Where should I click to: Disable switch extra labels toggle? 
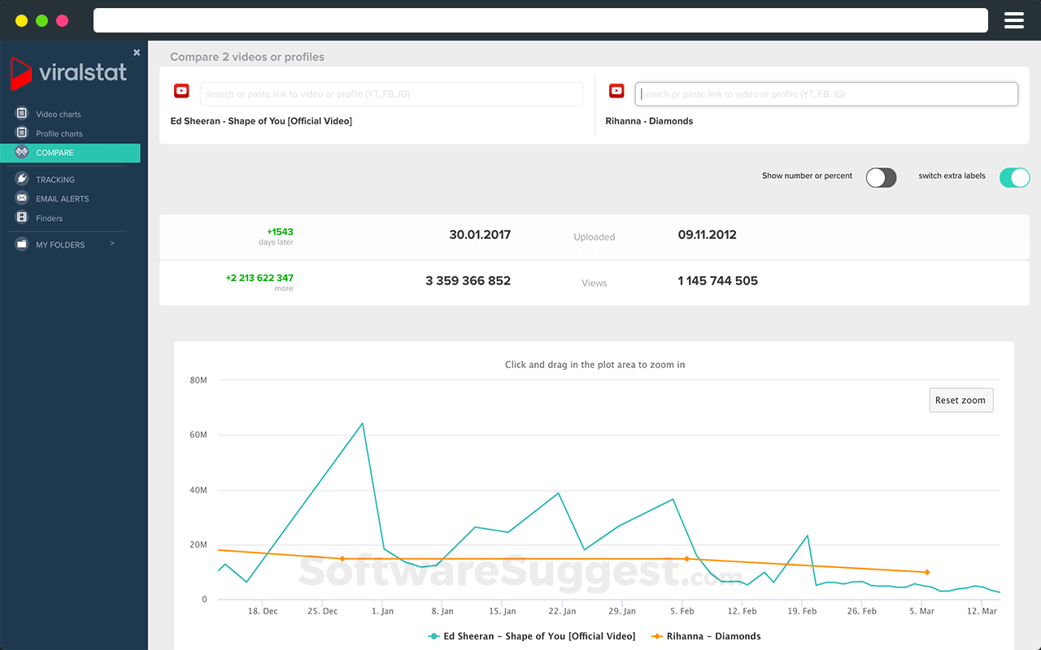(1014, 177)
